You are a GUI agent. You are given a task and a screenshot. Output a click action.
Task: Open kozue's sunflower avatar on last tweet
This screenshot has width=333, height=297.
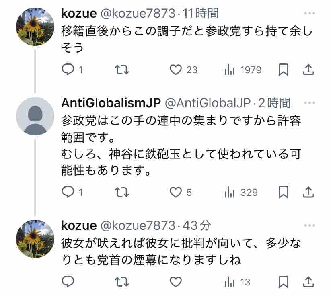point(35,239)
